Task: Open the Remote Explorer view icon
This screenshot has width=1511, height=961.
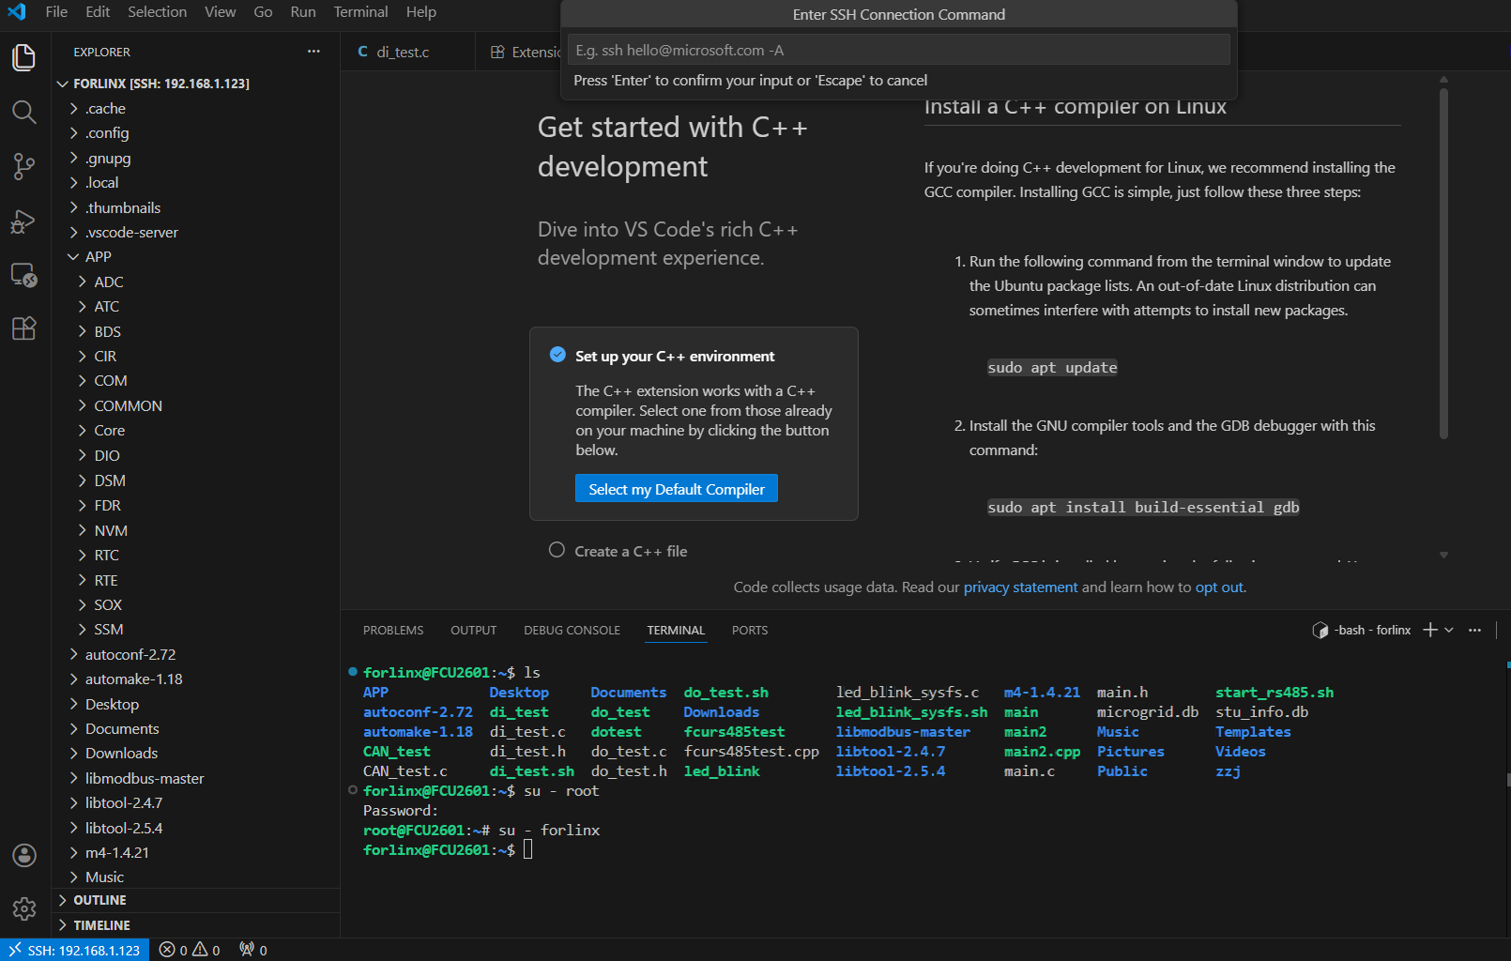Action: point(24,275)
